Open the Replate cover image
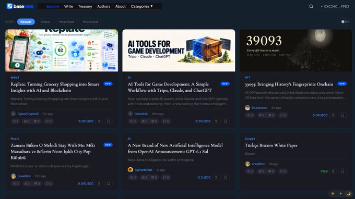Viewport: 355px width, 199px height. (x=62, y=51)
